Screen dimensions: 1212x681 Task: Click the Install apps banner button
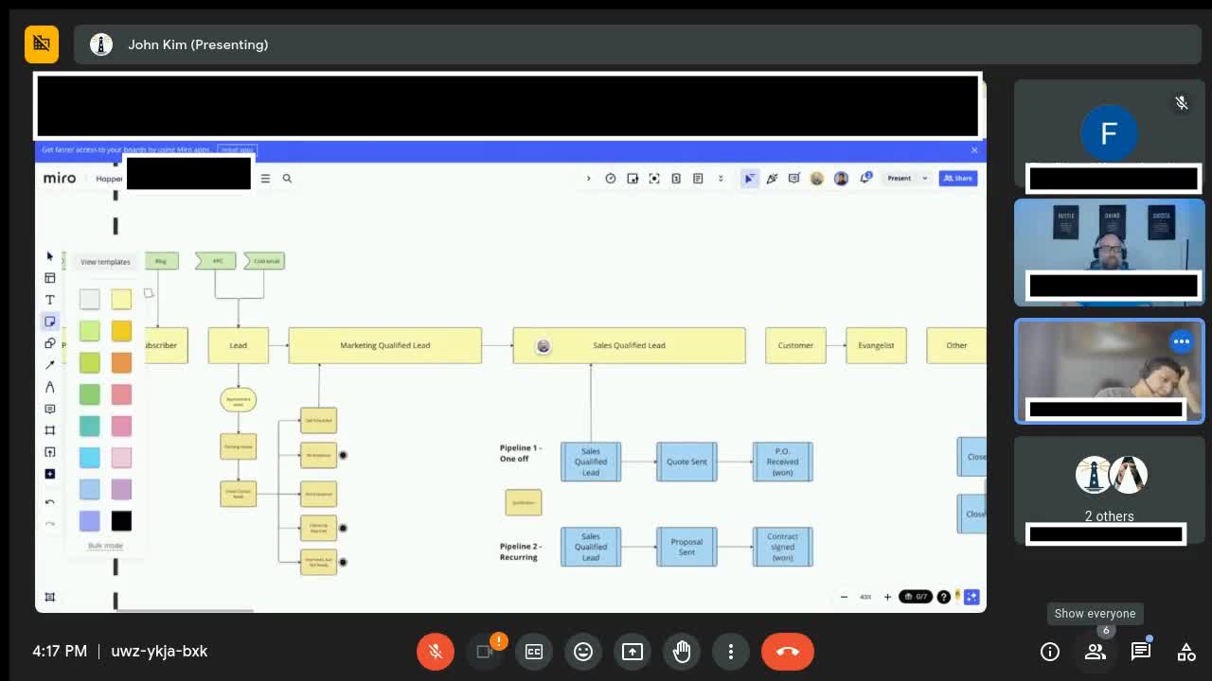(237, 149)
